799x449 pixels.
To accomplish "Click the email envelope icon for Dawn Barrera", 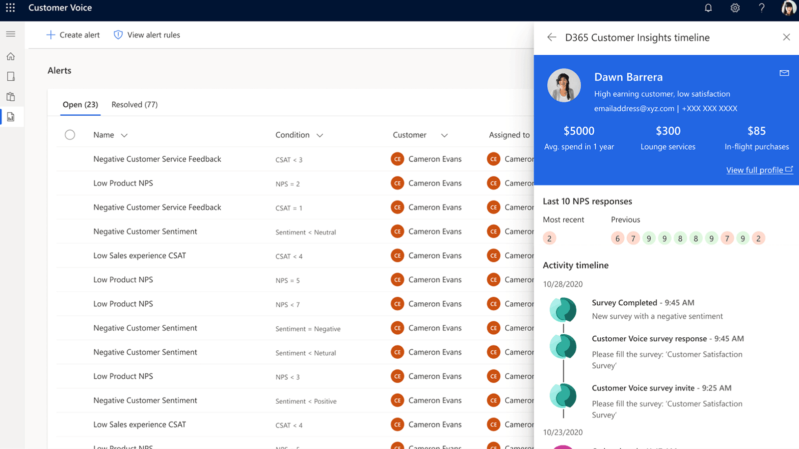I will click(x=784, y=73).
